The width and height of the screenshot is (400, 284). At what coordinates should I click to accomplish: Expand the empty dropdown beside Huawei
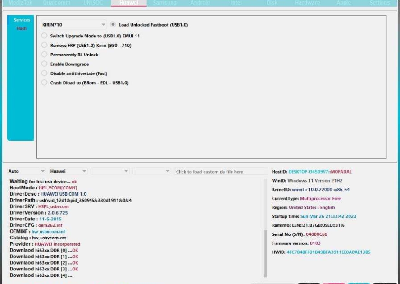[109, 171]
